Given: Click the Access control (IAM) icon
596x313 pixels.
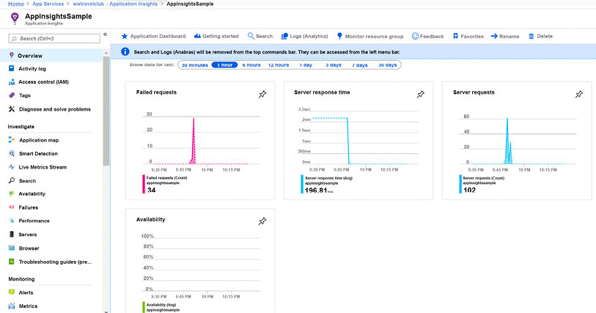Looking at the screenshot, I should (x=12, y=81).
